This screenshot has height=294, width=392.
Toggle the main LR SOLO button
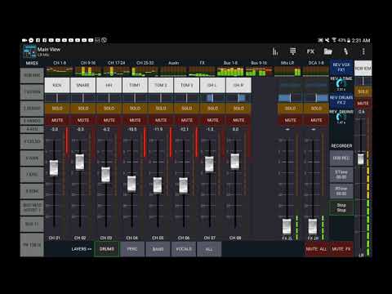tap(363, 91)
